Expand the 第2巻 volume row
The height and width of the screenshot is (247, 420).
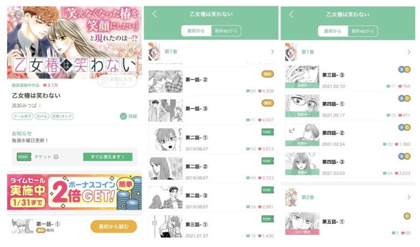(348, 198)
